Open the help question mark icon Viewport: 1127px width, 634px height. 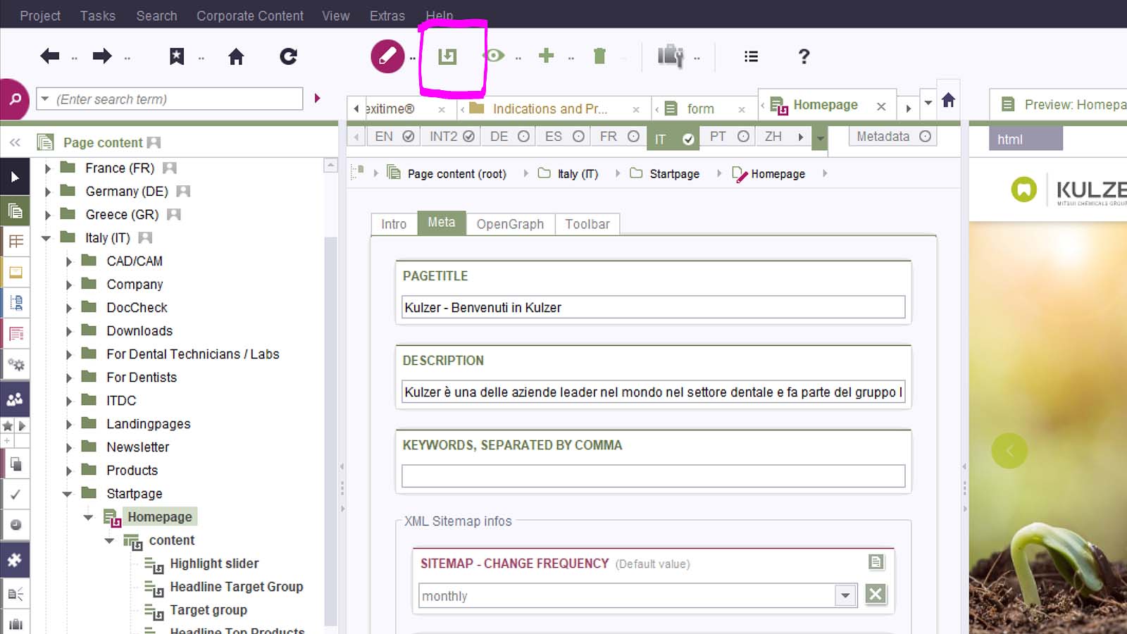click(x=804, y=56)
